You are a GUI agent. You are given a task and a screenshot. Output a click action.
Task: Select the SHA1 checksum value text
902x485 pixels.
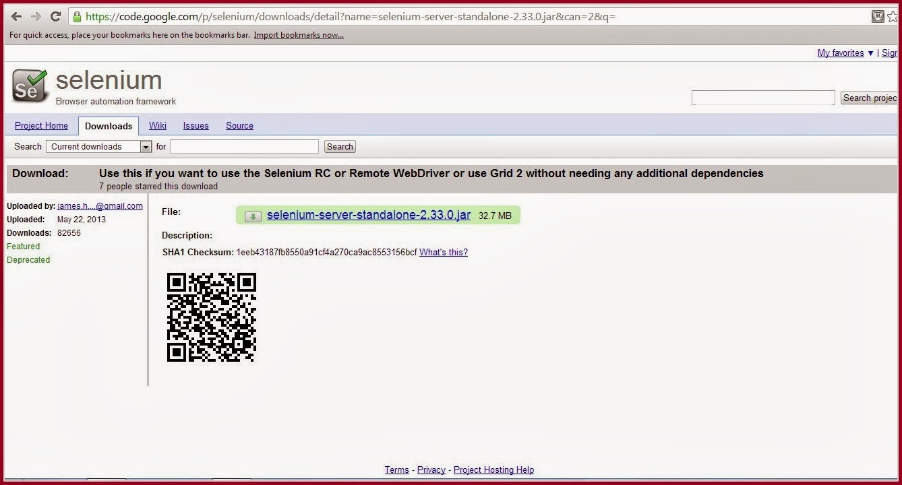[326, 252]
